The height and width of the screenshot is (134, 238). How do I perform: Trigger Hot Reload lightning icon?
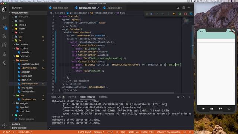[x=174, y=14]
